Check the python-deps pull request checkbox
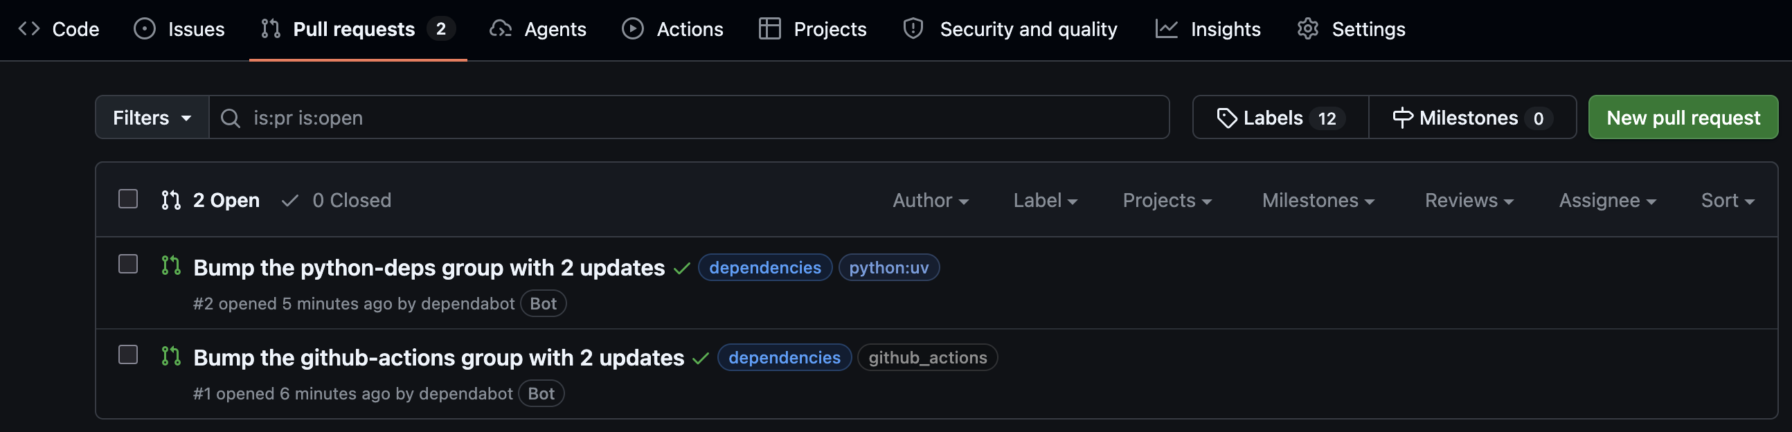 (x=128, y=264)
